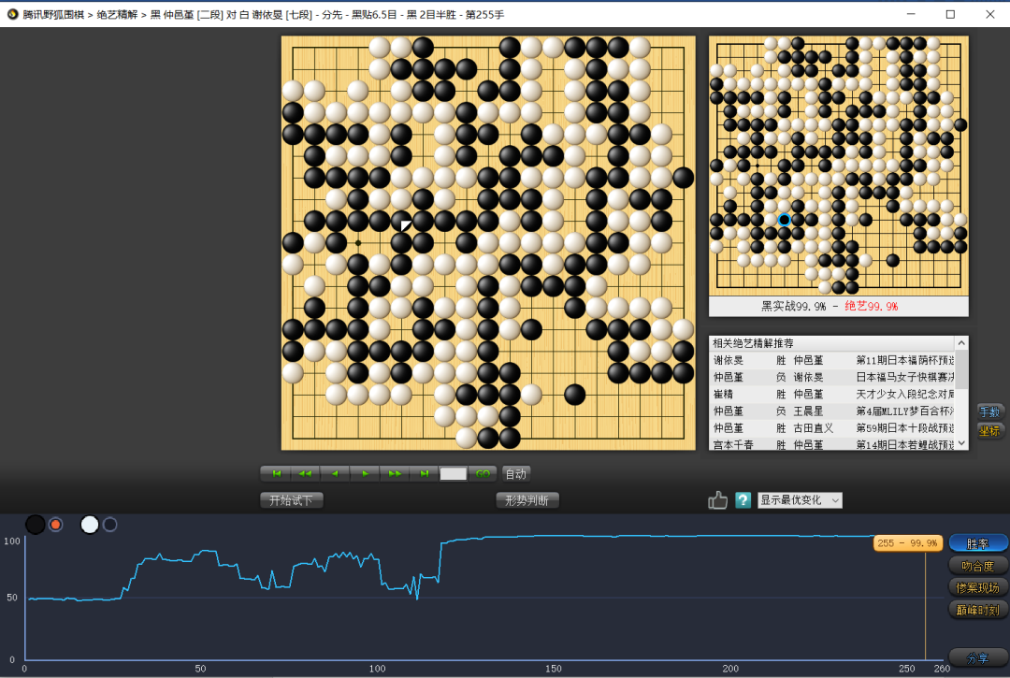
Task: Toggle the orange black-side radio marker
Action: coord(56,525)
